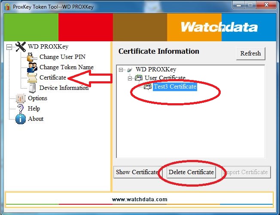Open Help in the sidebar
280x215 pixels.
[x=34, y=108]
